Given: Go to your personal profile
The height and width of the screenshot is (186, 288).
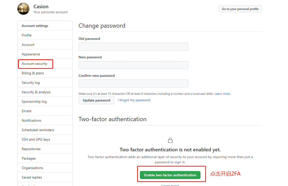Looking at the screenshot, I should pos(240,9).
